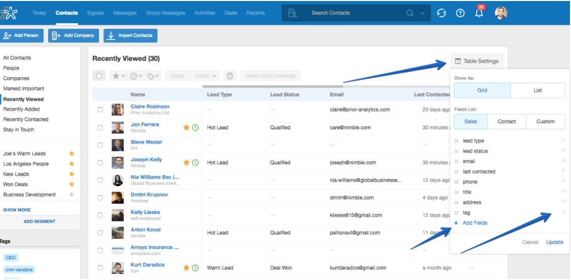Click the Add Fields link
571x280 pixels.
[x=475, y=223]
